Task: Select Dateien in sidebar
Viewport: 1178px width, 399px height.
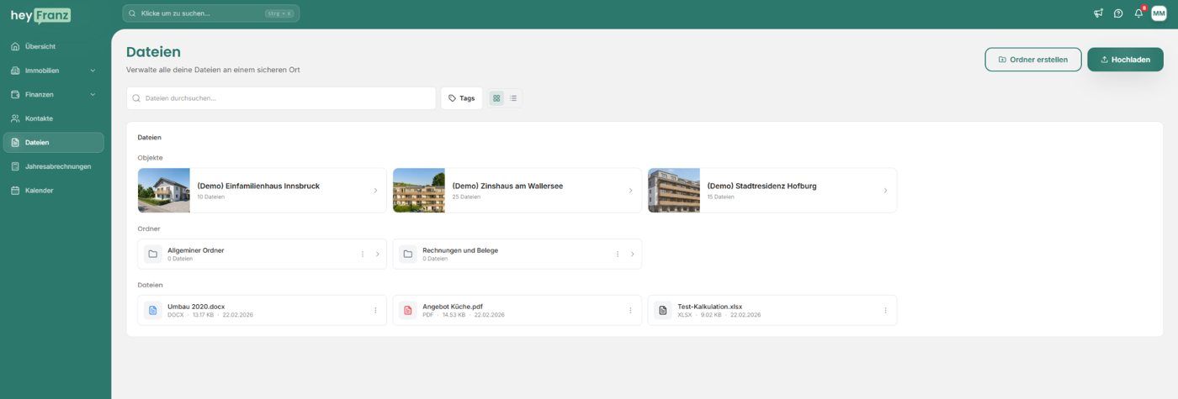Action: click(54, 143)
